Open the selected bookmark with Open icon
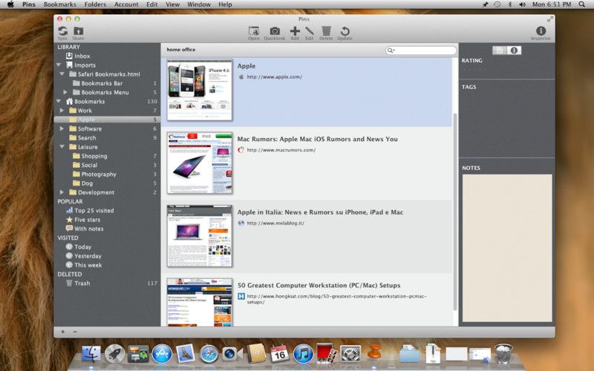The width and height of the screenshot is (594, 371). click(253, 31)
